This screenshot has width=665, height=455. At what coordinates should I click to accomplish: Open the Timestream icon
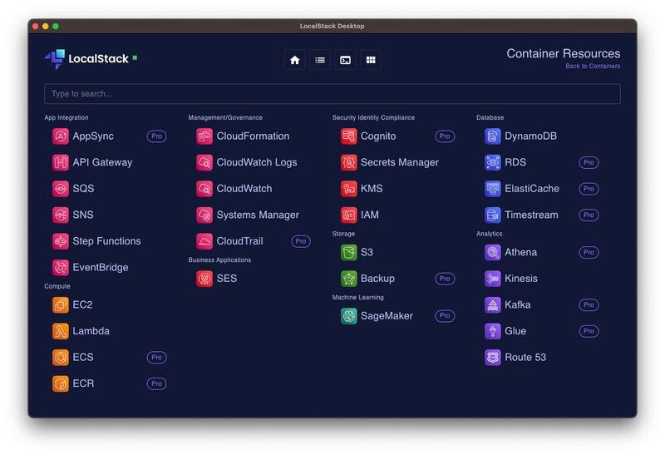(492, 215)
